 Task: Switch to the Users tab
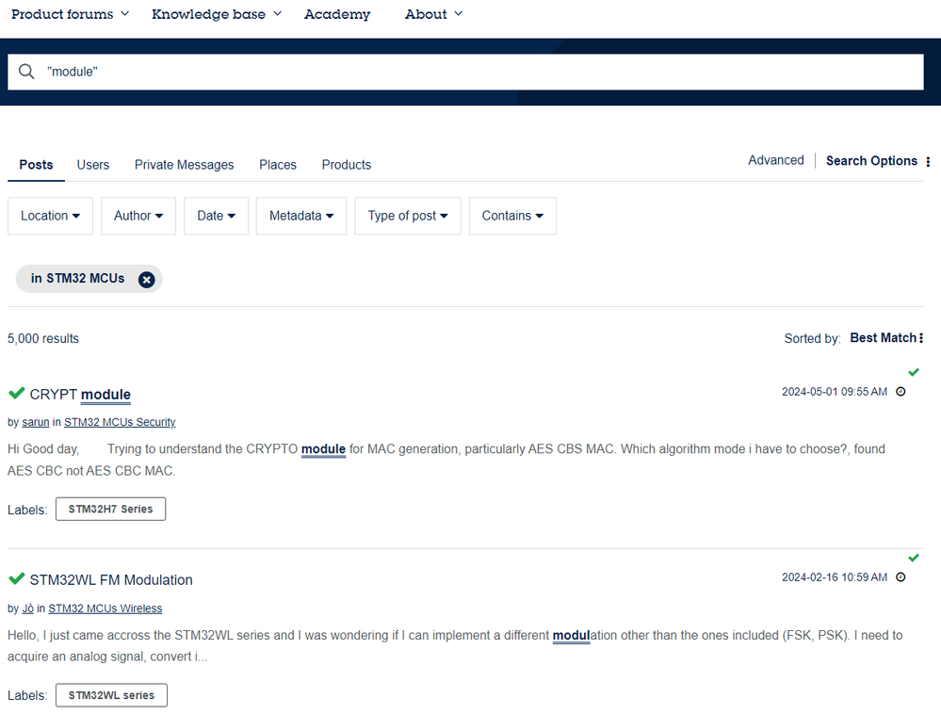tap(93, 165)
